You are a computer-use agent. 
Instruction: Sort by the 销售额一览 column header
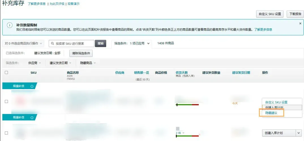[x=142, y=73]
